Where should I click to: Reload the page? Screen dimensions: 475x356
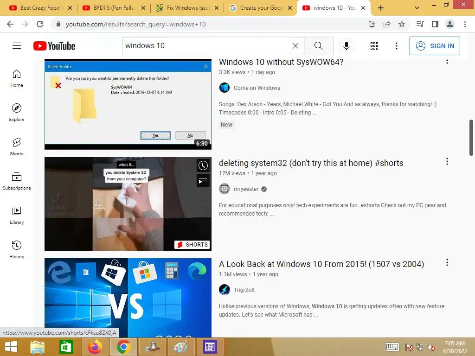pos(40,24)
